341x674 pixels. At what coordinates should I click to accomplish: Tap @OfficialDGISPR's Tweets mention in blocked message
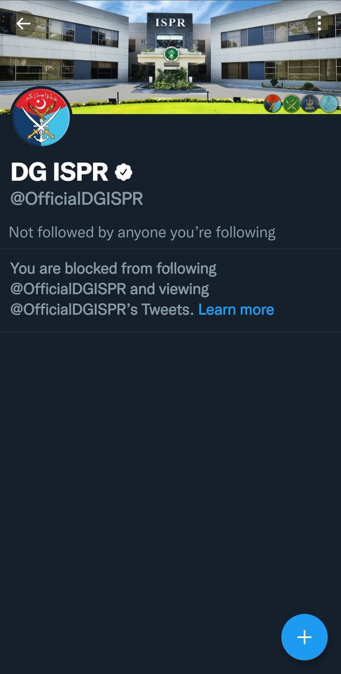[x=103, y=309]
